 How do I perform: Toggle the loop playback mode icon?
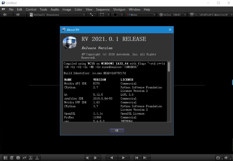point(218,158)
